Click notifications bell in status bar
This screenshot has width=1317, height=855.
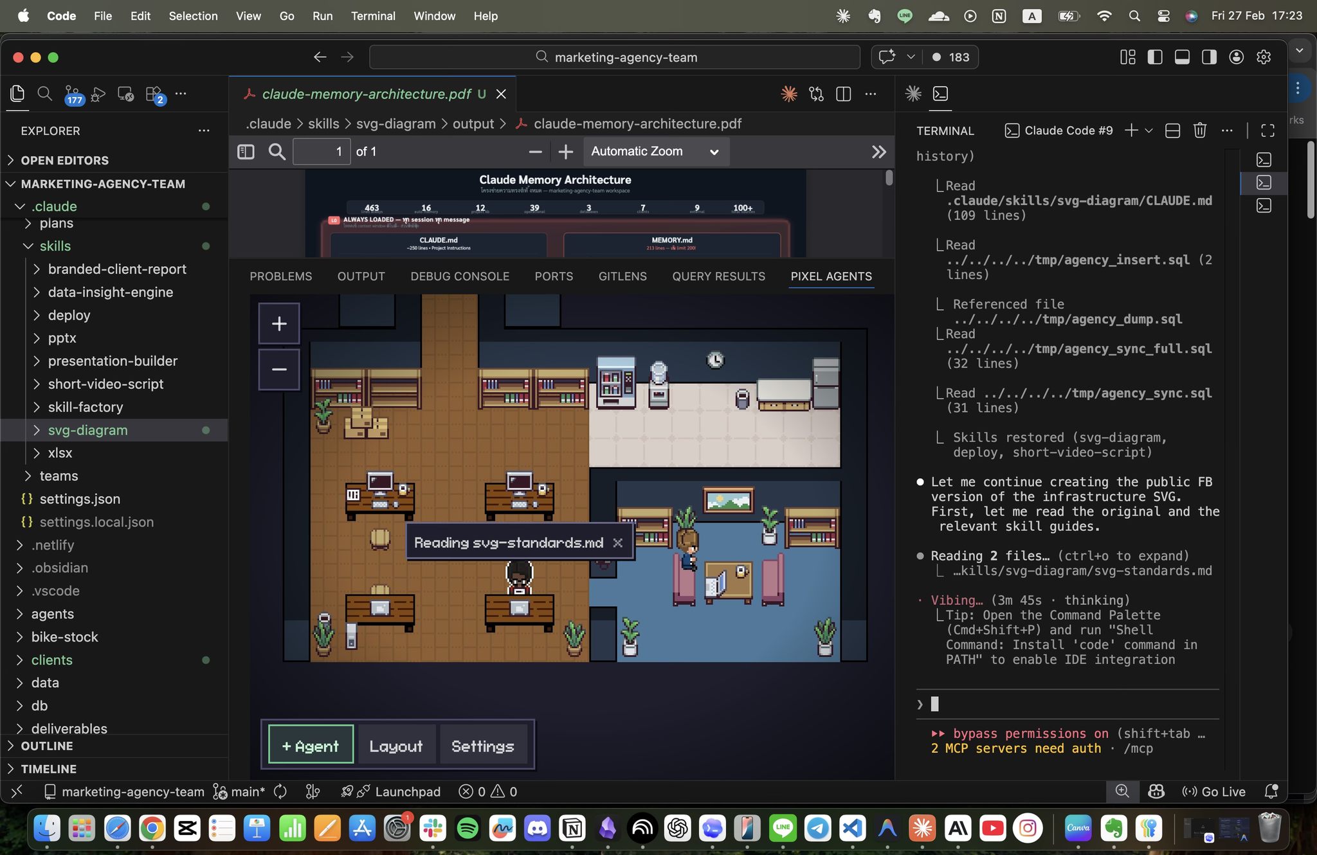click(1271, 791)
